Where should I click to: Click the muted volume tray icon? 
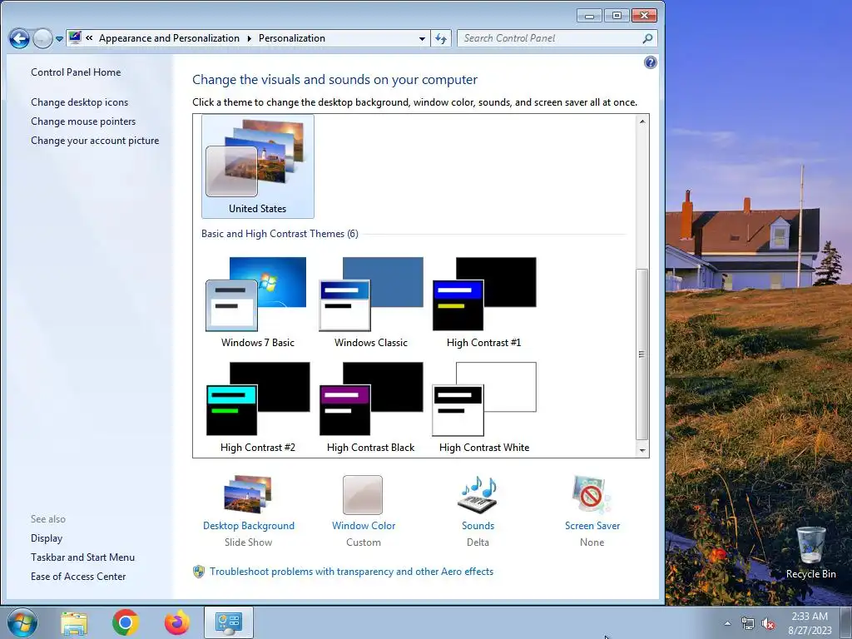click(x=768, y=623)
